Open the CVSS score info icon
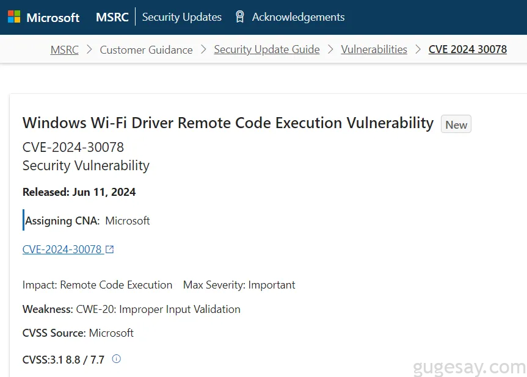Image resolution: width=527 pixels, height=377 pixels. click(x=116, y=359)
